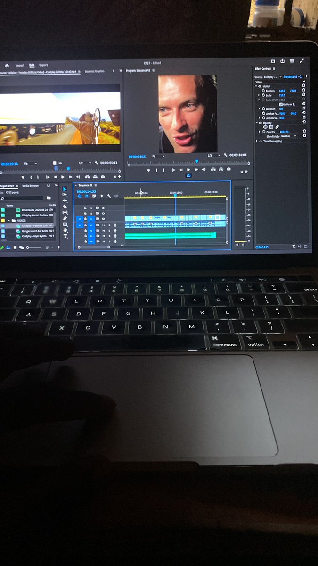Toggle V3 track output eye
The image size is (318, 566).
click(103, 208)
